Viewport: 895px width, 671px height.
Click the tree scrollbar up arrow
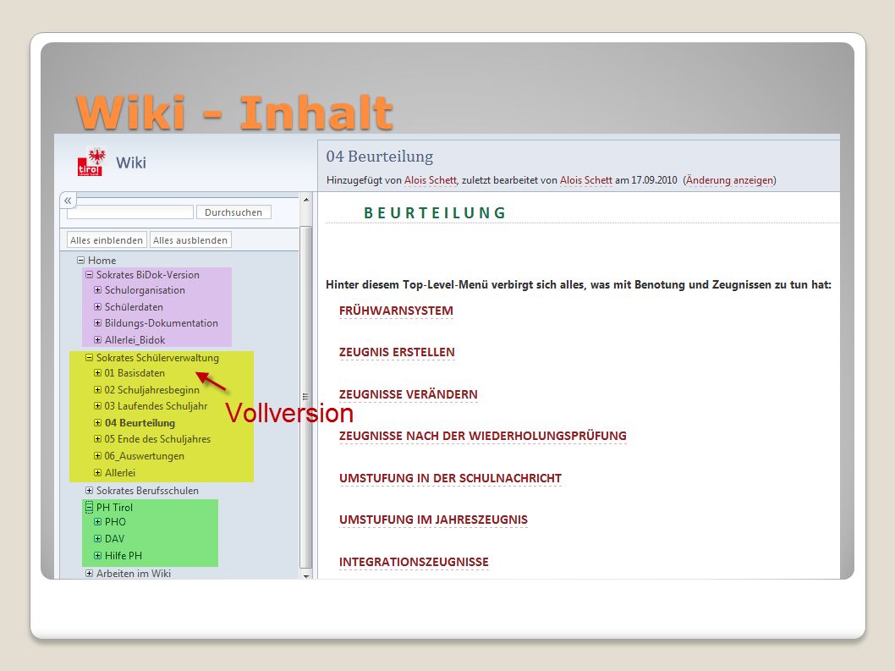coord(306,200)
